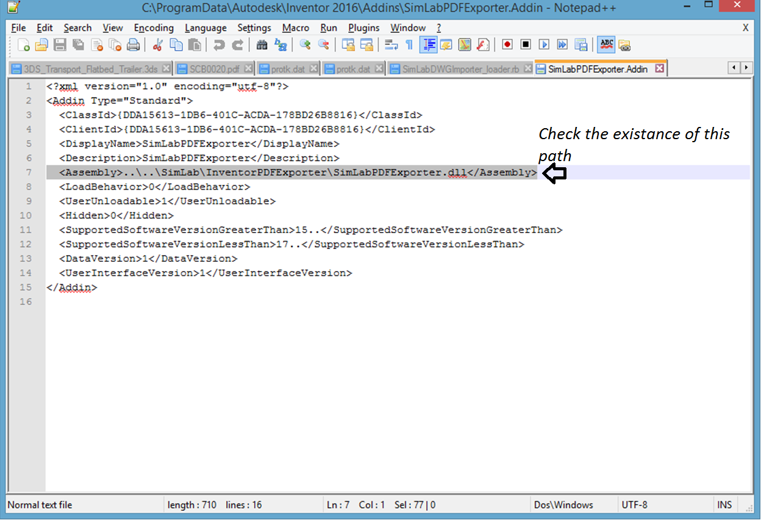Toggle INS mode in status bar
The image size is (761, 520).
(723, 505)
